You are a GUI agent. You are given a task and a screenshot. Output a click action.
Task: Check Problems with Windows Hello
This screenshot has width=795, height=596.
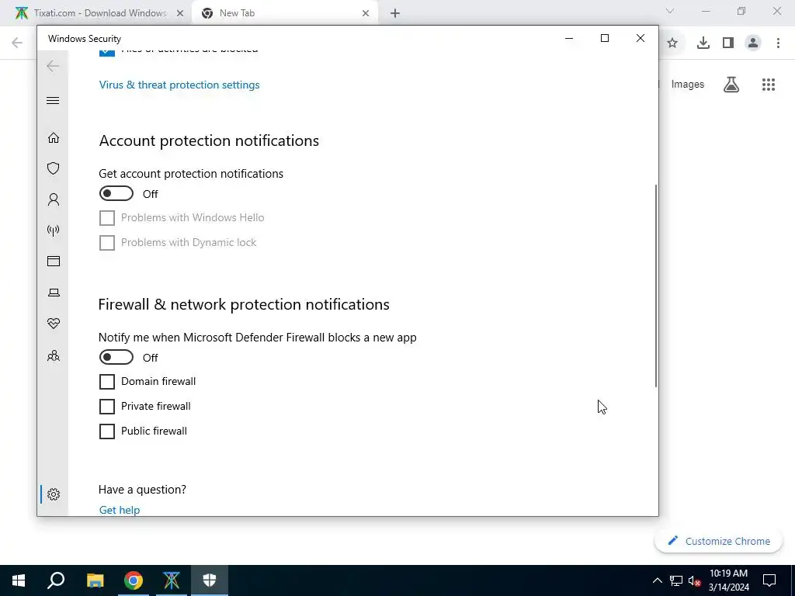point(107,218)
